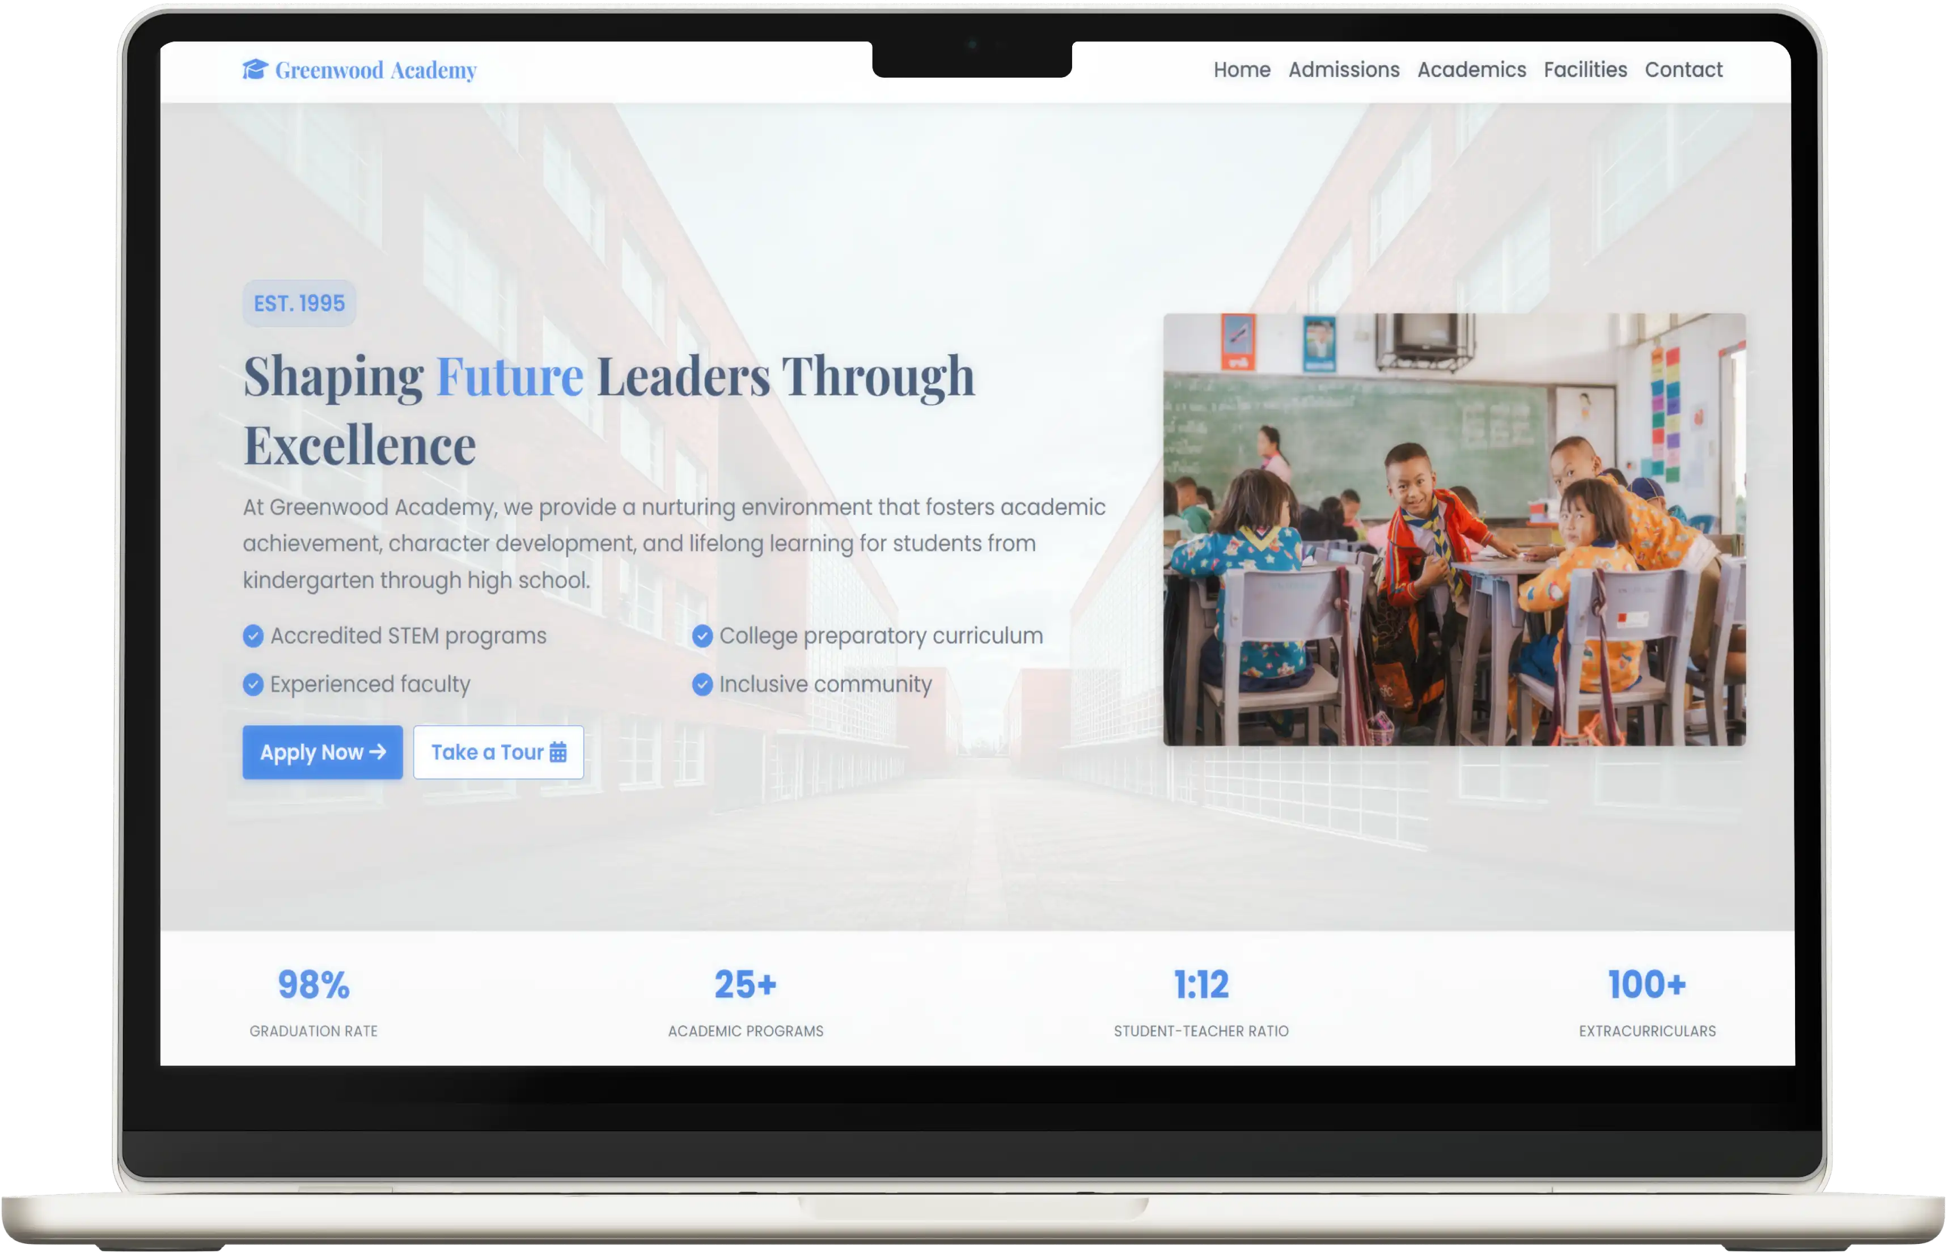Click the classroom photo of students
1947x1253 pixels.
pos(1454,529)
